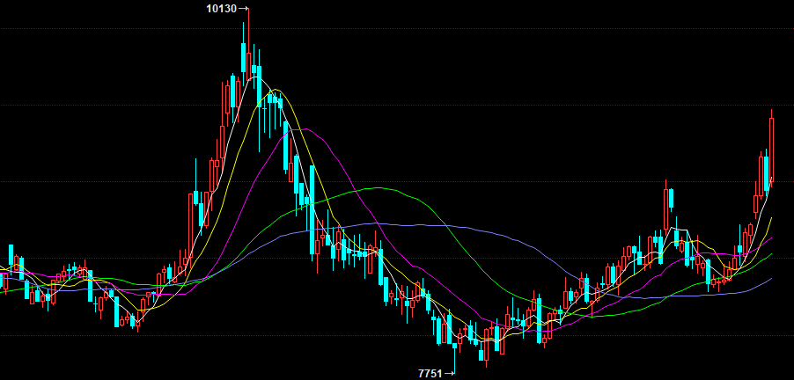Select the arrow beside the 7751 label
This screenshot has width=794, height=380.
point(450,374)
